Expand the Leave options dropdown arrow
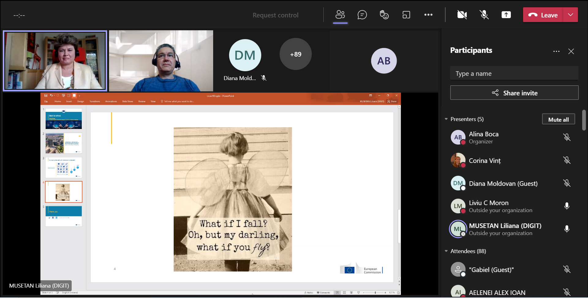This screenshot has height=298, width=588. (570, 15)
